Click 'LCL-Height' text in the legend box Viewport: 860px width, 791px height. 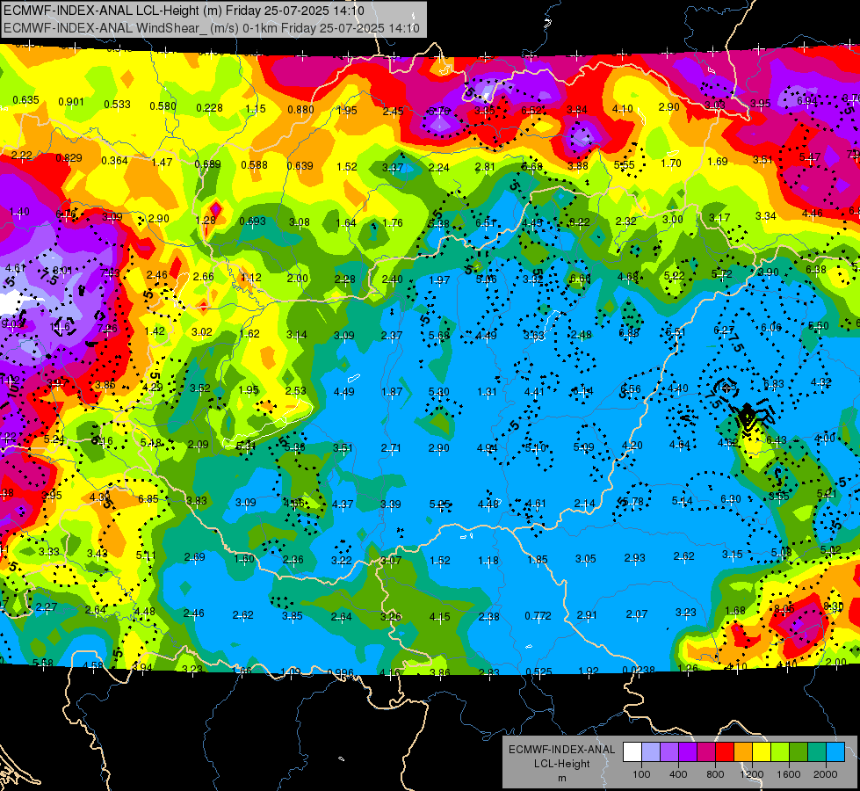(562, 764)
